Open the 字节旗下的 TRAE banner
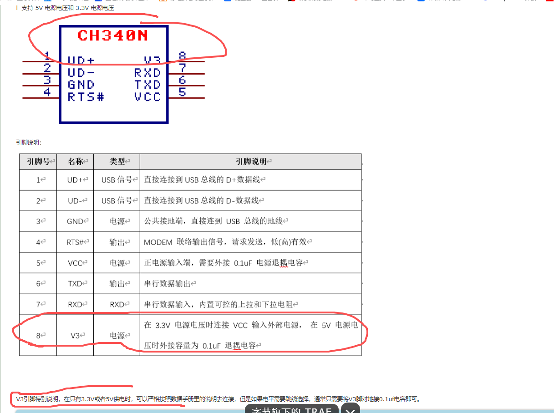Screen dimensions: 554x413 pos(291,410)
